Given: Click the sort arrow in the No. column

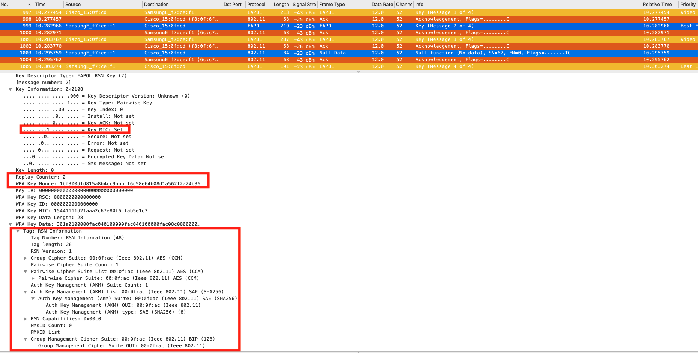Looking at the screenshot, I should (x=29, y=5).
